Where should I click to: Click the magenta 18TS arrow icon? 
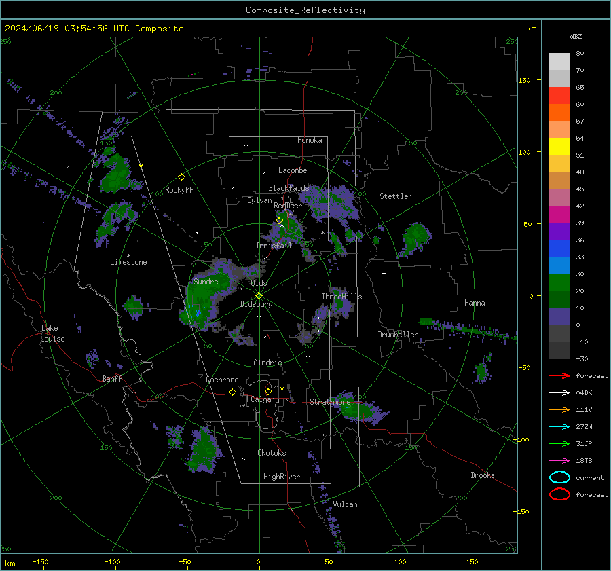[559, 461]
